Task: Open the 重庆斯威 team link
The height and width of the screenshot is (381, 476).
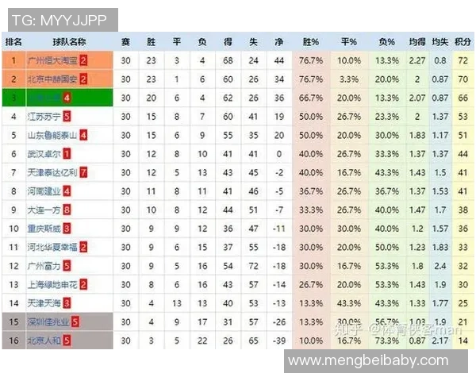Action: 45,229
